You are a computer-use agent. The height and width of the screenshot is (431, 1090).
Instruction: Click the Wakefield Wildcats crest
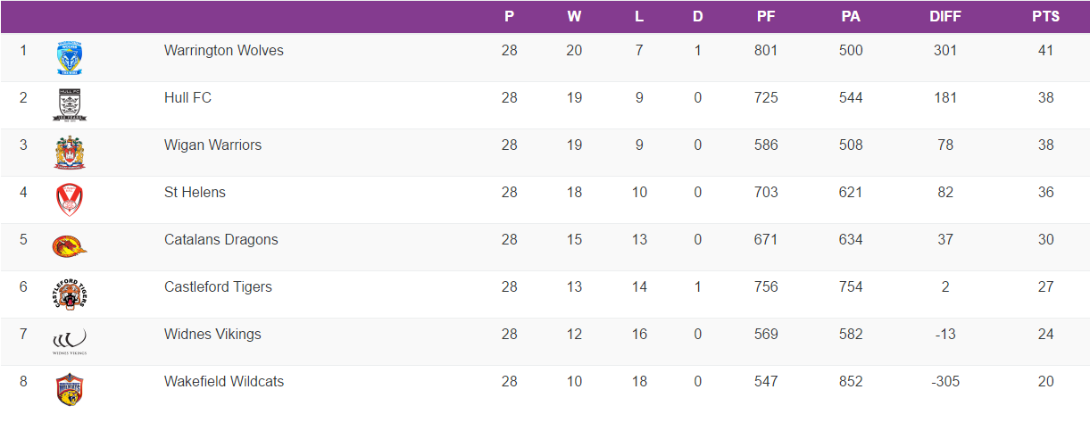click(70, 389)
